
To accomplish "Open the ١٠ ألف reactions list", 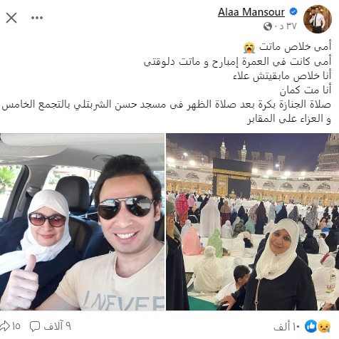I will tap(287, 327).
